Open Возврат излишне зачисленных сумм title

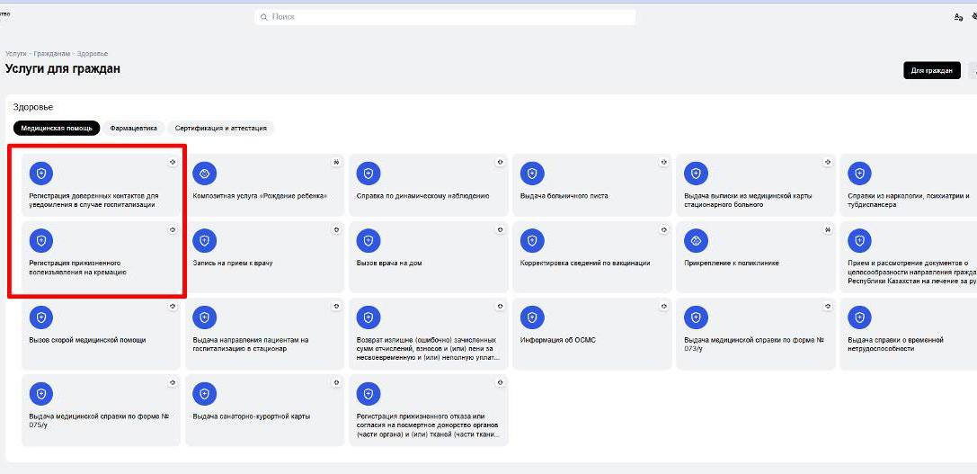pyautogui.click(x=428, y=349)
